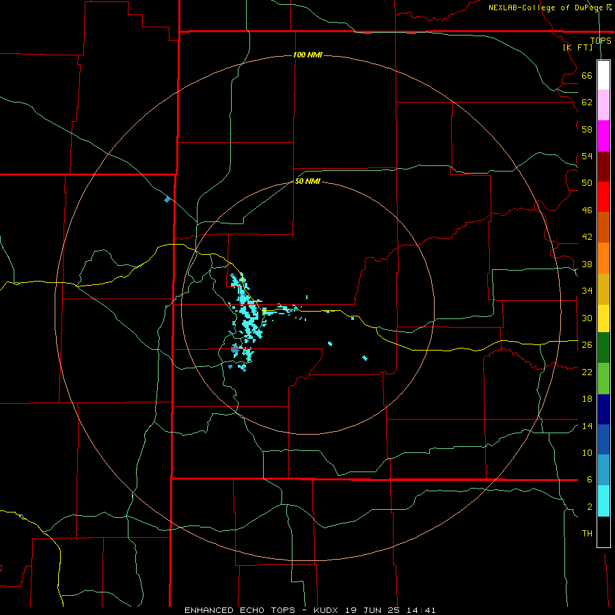
Task: Click the small cyan echo far southeast
Action: click(x=365, y=357)
